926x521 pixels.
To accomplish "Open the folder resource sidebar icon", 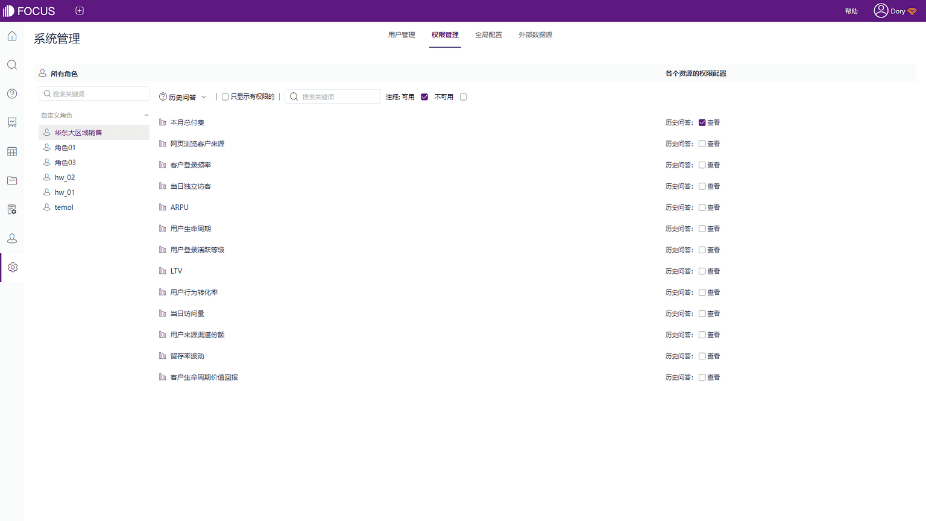I will click(x=12, y=180).
